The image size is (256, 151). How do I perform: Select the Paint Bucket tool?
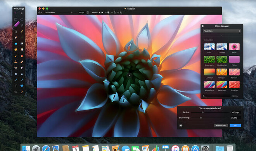coord(22,43)
